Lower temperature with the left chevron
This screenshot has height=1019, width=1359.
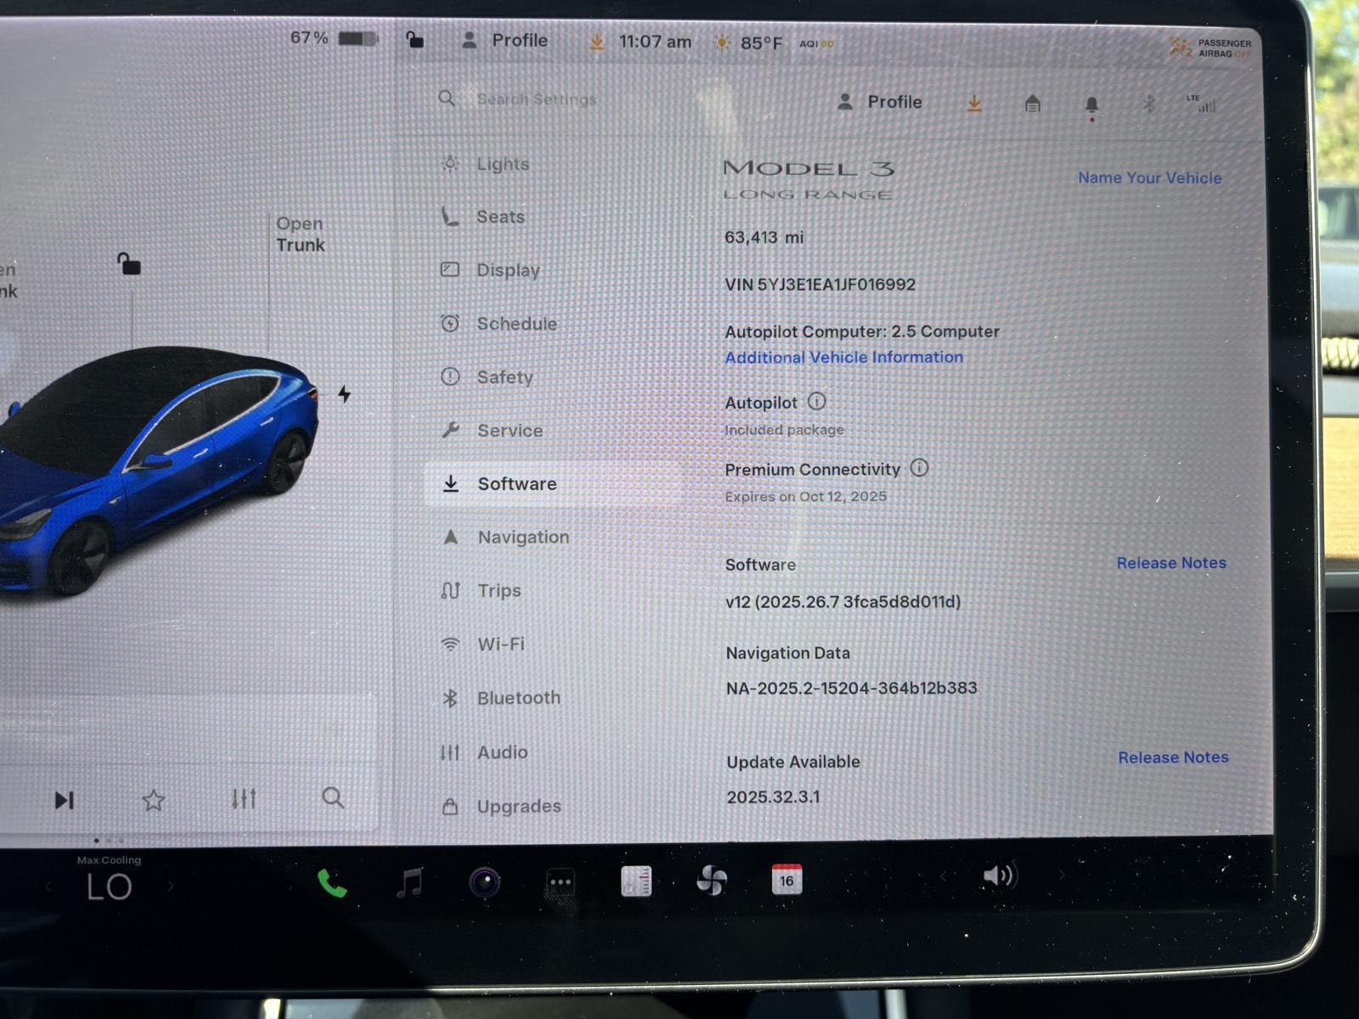[x=48, y=887]
